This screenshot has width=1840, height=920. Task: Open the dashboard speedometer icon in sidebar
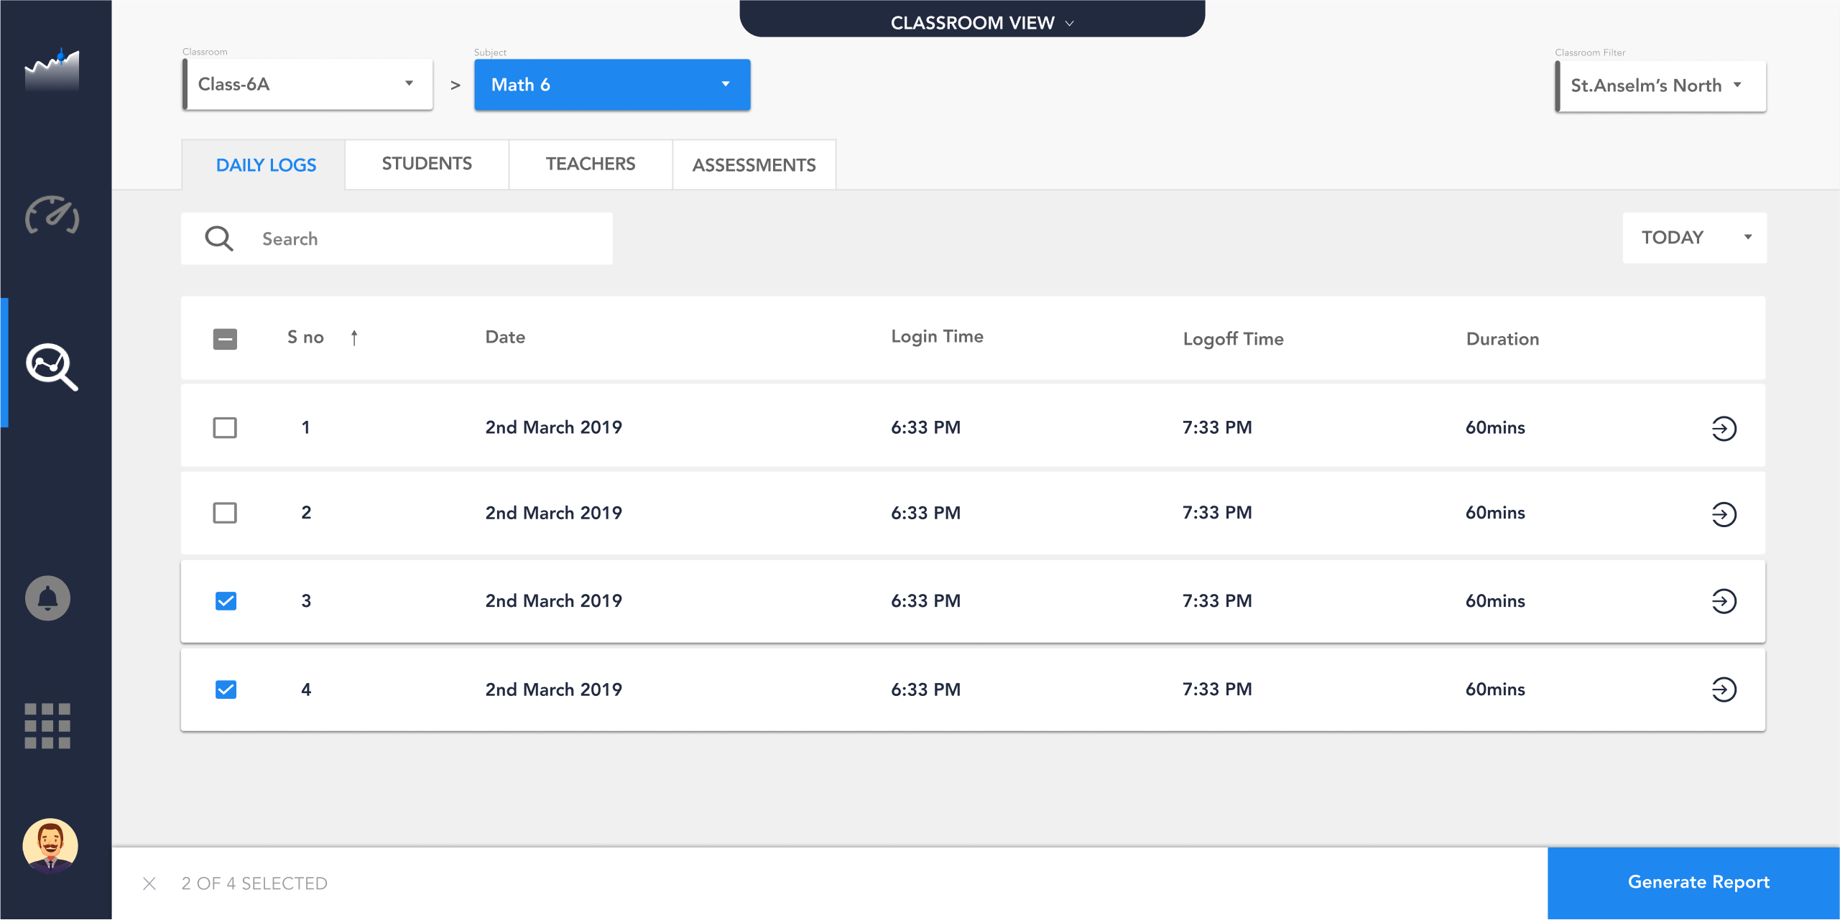[x=52, y=215]
